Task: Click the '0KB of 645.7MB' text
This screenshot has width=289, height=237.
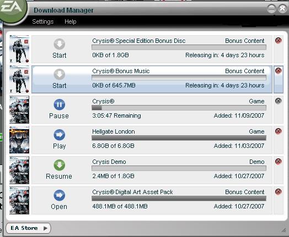Action: coord(114,85)
